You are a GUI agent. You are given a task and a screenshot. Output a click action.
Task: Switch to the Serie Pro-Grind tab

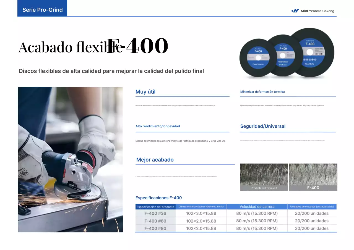click(x=42, y=10)
